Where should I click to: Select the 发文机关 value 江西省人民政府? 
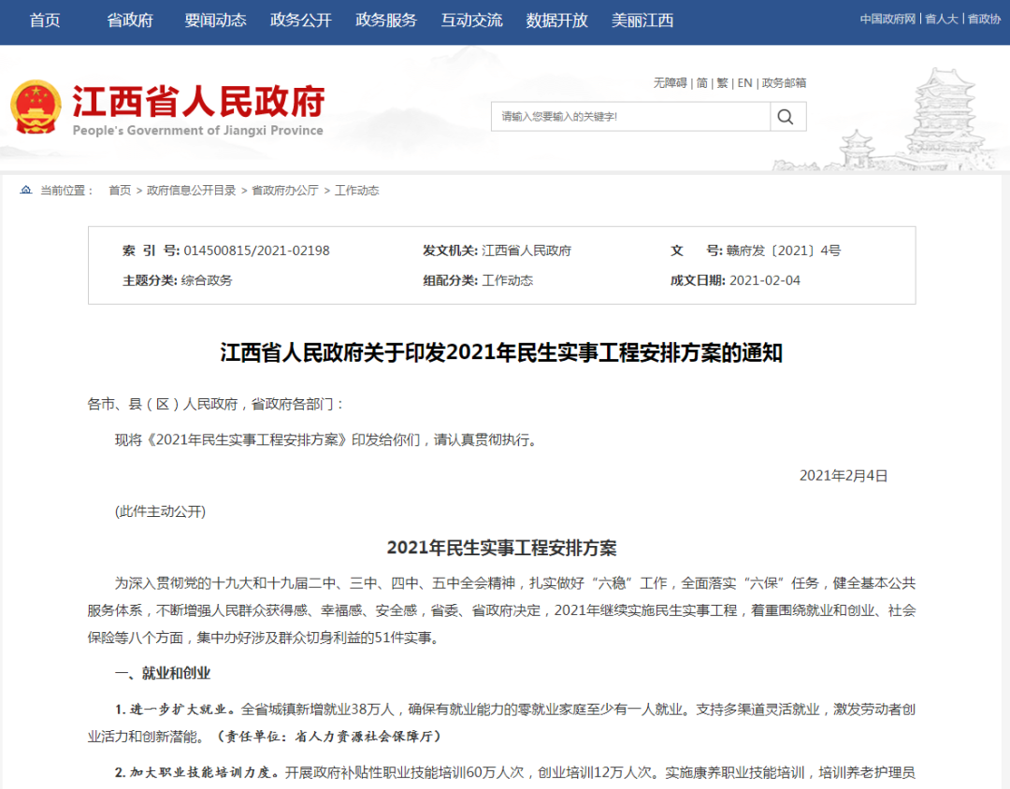[x=527, y=251]
